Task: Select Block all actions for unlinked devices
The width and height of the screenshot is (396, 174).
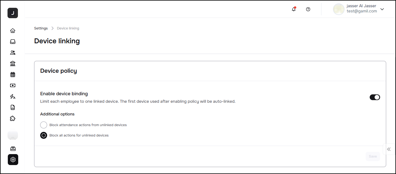Action: tap(44, 135)
